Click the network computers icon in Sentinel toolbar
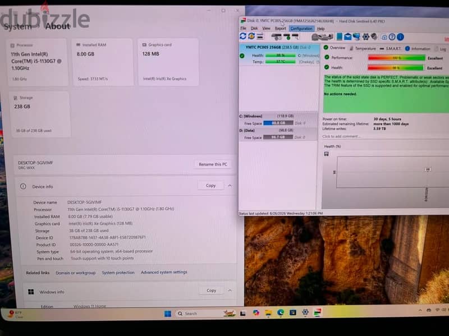Viewport: 449px width, 336px height. (356, 36)
